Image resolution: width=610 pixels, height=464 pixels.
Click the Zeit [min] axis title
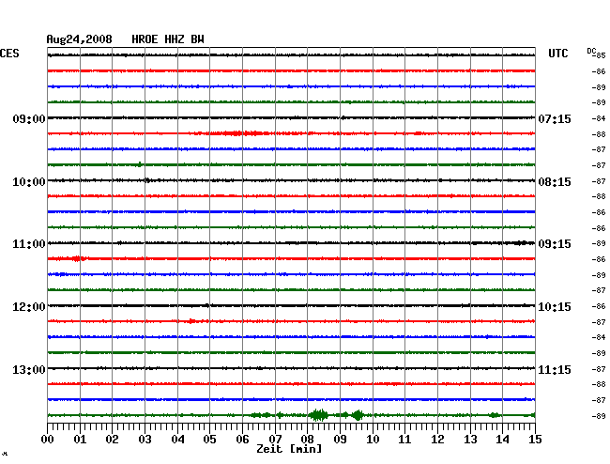(x=289, y=449)
